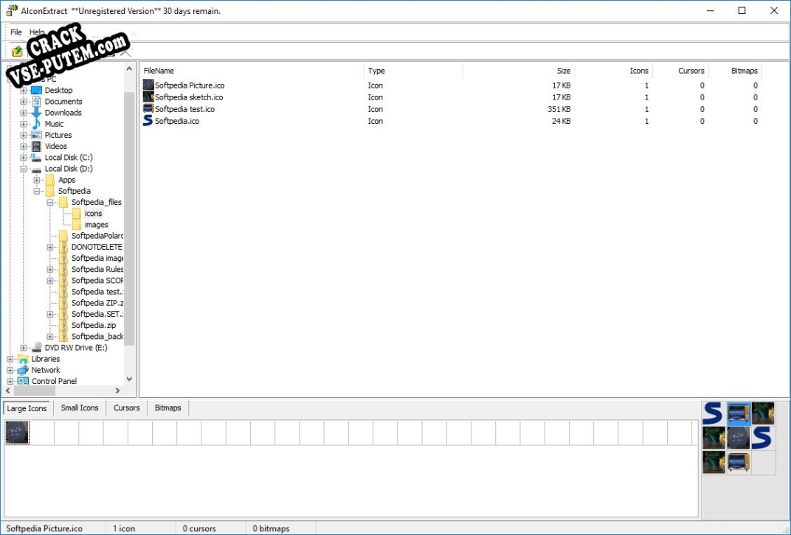The height and width of the screenshot is (535, 791).
Task: Select the images folder in tree
Action: [96, 225]
